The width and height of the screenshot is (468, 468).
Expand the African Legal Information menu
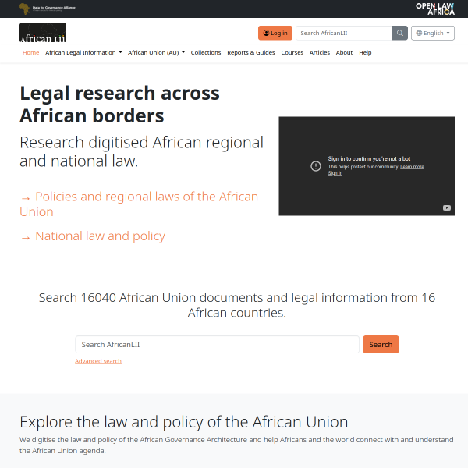pos(83,53)
